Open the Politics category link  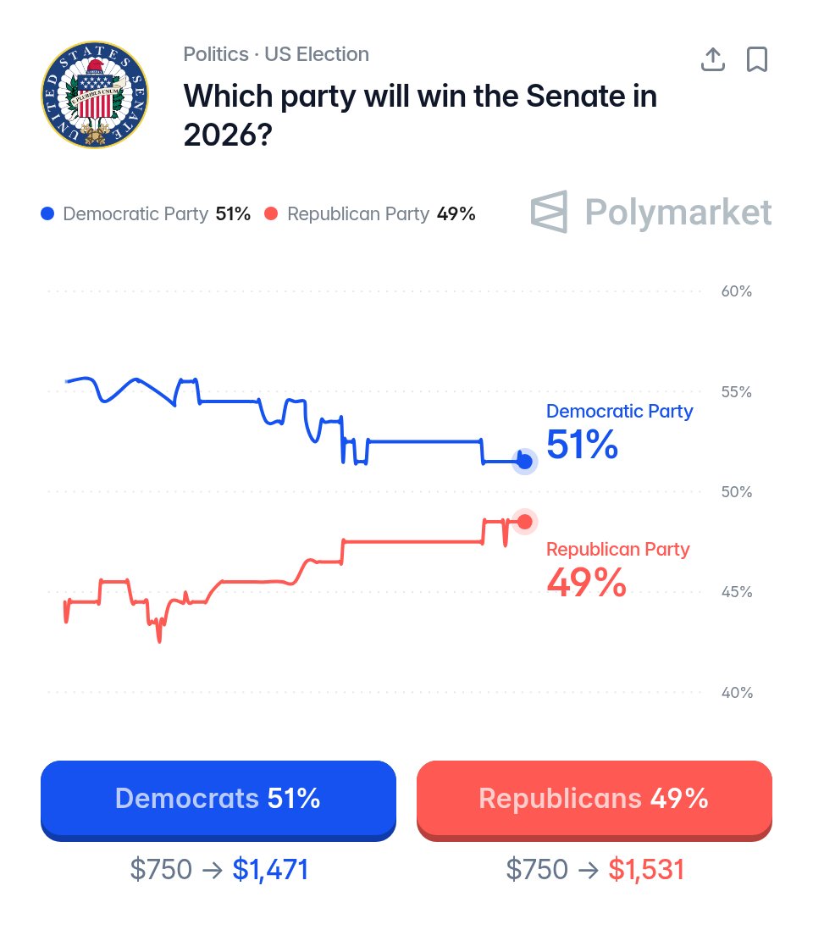tap(216, 54)
